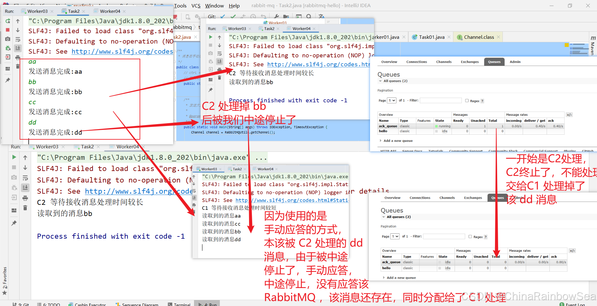Open Admin tab in upper RabbitMQ page

click(515, 62)
